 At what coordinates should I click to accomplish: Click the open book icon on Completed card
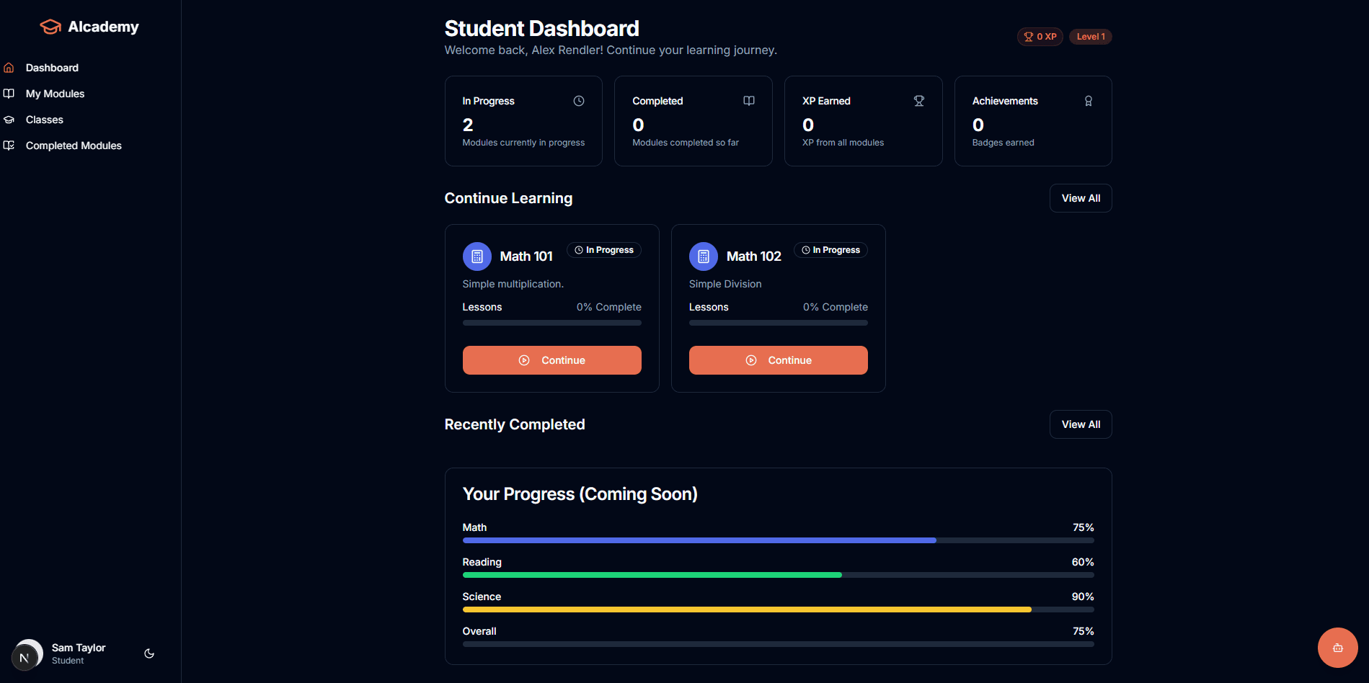(x=748, y=101)
